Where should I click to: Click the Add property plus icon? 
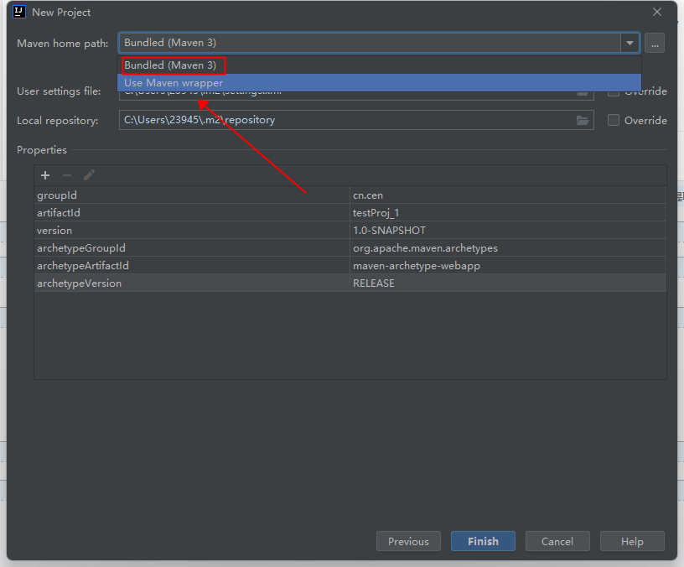tap(45, 175)
